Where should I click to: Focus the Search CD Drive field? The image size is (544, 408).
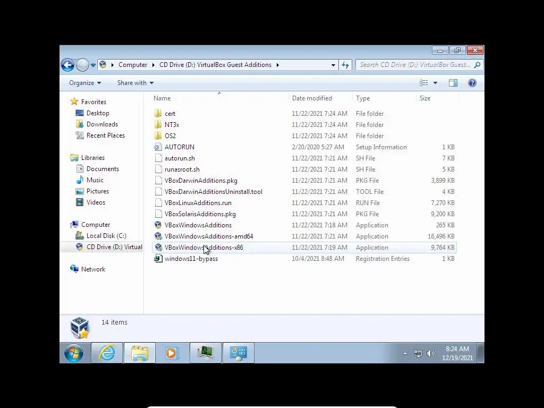point(415,65)
